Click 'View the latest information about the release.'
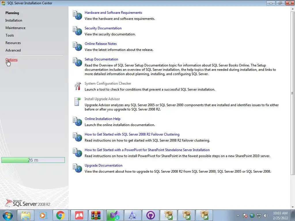 tap(119, 50)
